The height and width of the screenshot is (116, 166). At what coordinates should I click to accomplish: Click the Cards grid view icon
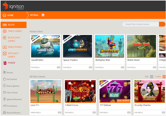click(164, 77)
